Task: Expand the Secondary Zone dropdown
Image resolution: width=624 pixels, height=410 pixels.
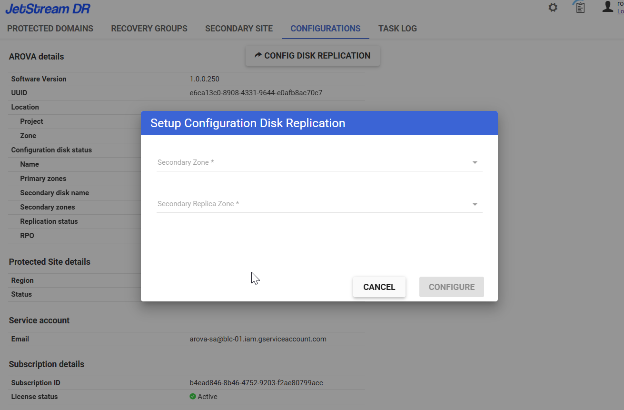Action: [x=319, y=162]
